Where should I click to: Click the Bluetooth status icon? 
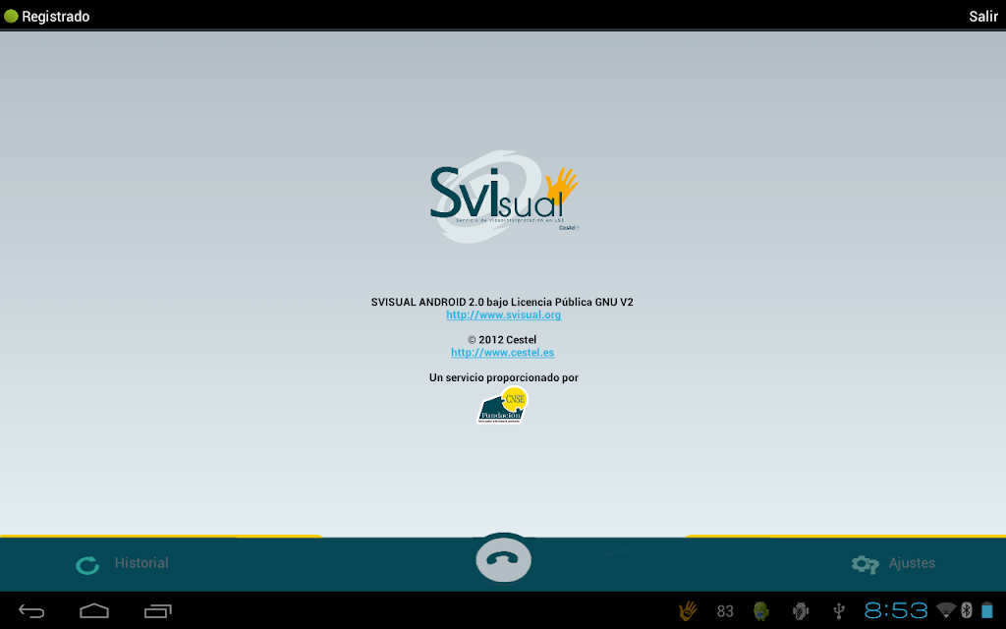967,610
